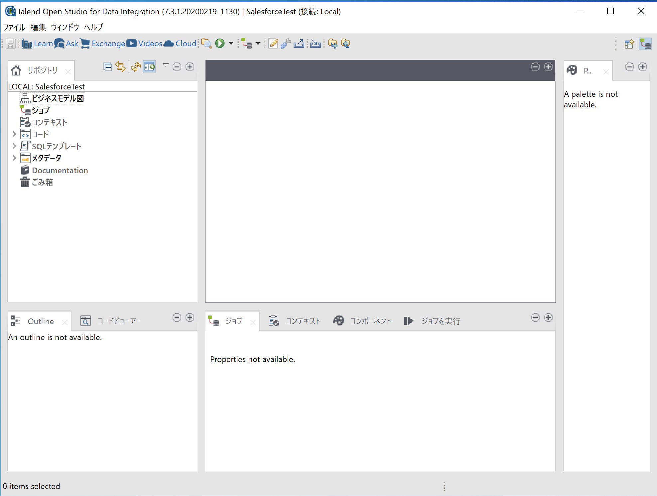The image size is (657, 496).
Task: Open the run dropdown next to the play icon
Action: click(231, 43)
